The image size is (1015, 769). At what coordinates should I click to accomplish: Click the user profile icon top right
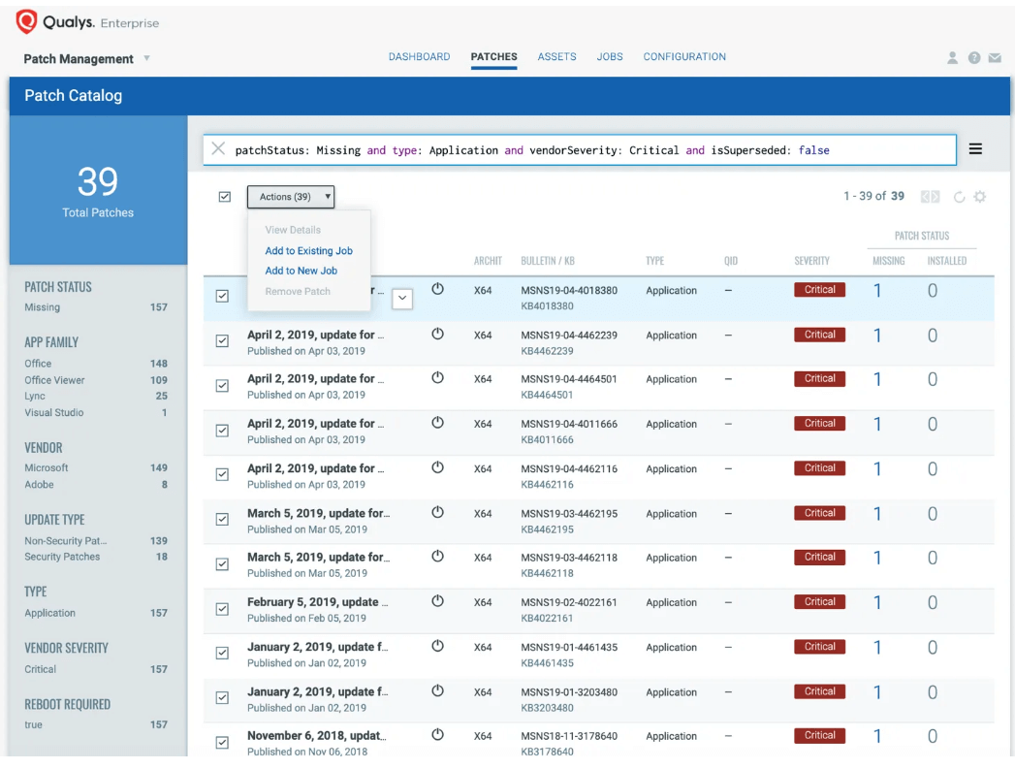[x=952, y=58]
